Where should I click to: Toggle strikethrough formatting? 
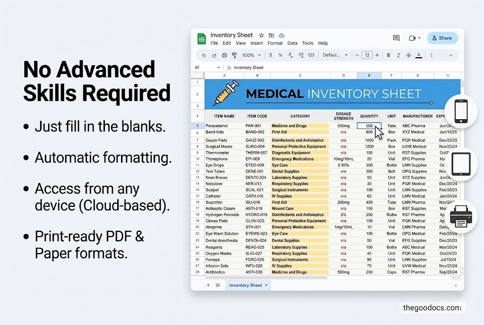408,55
